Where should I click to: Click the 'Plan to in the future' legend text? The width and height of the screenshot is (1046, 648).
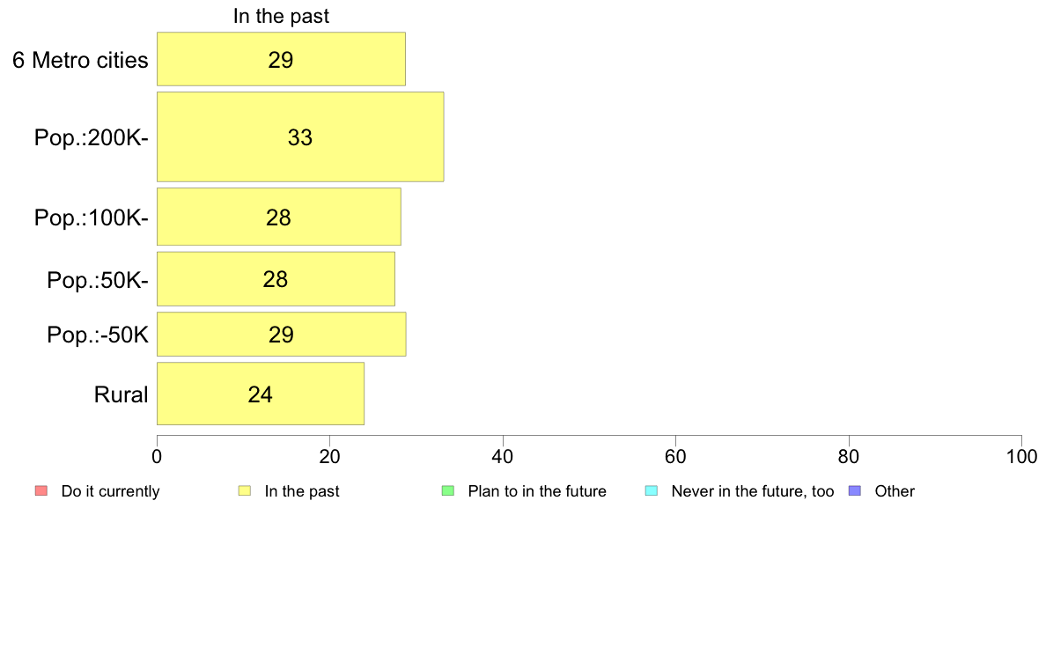tap(537, 491)
